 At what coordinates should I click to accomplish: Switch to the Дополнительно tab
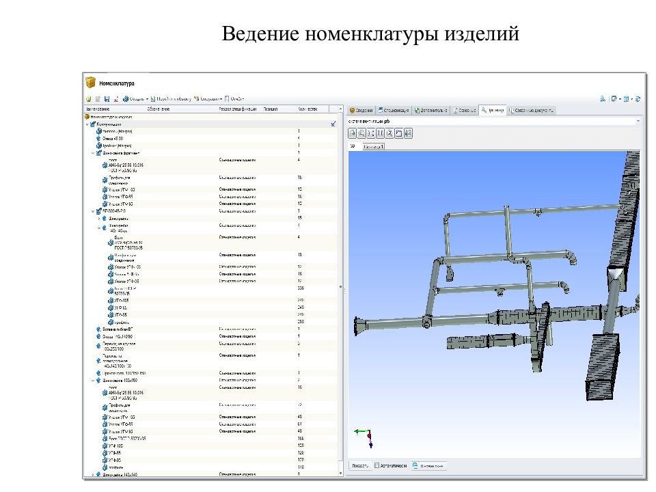tap(430, 111)
